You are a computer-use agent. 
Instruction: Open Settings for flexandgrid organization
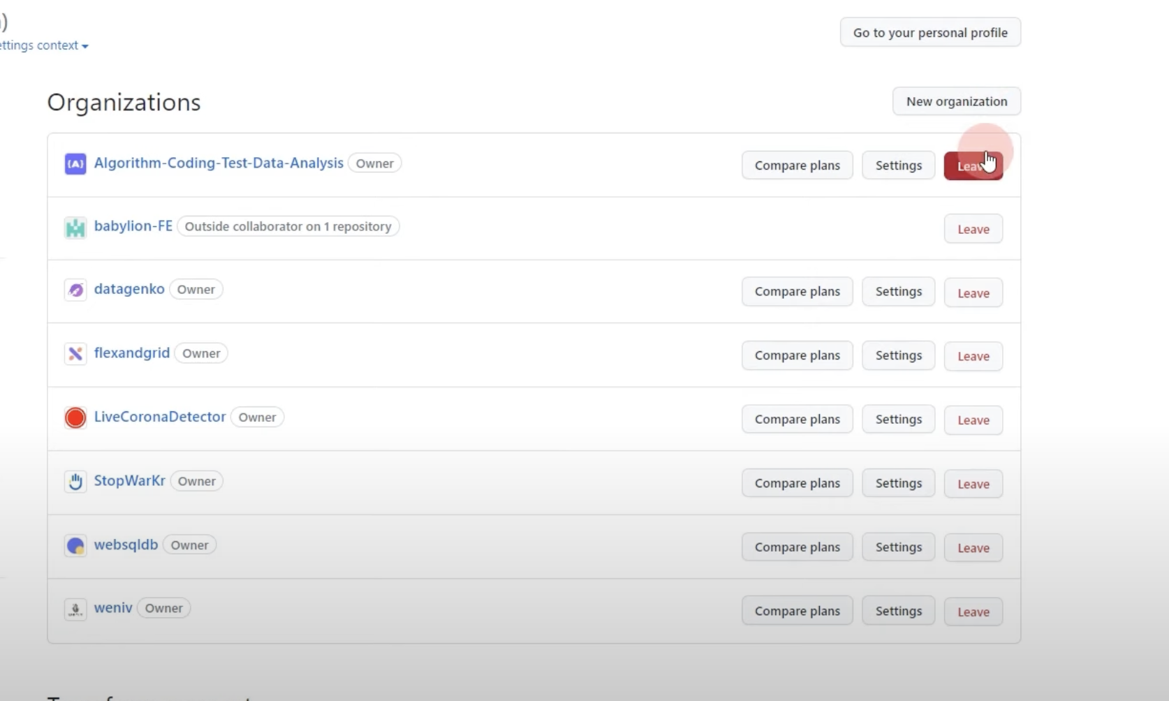[x=898, y=355]
